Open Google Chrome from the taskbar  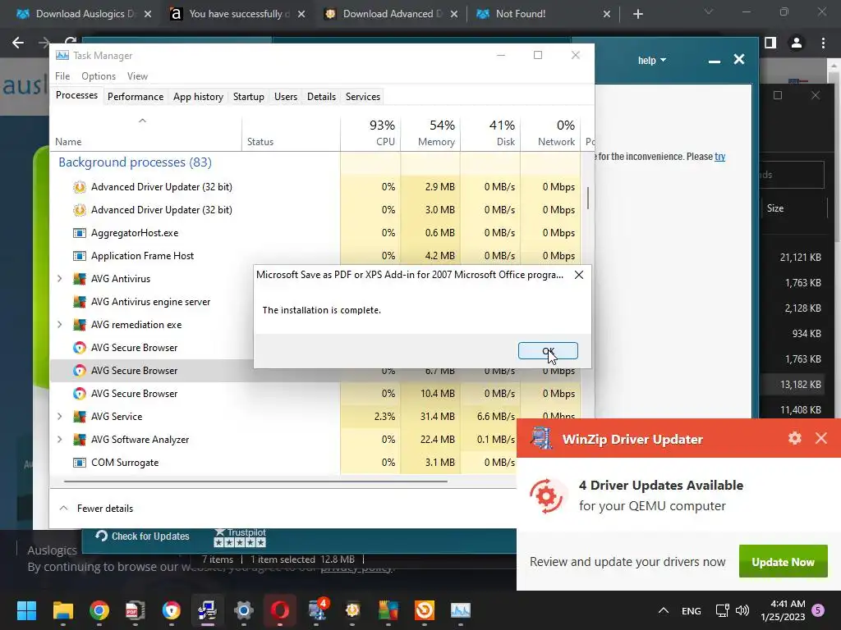[99, 610]
